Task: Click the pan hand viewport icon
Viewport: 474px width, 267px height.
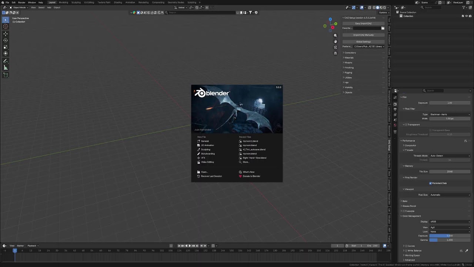Action: click(336, 42)
